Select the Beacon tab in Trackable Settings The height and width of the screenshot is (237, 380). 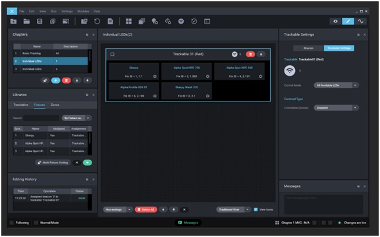coord(308,48)
